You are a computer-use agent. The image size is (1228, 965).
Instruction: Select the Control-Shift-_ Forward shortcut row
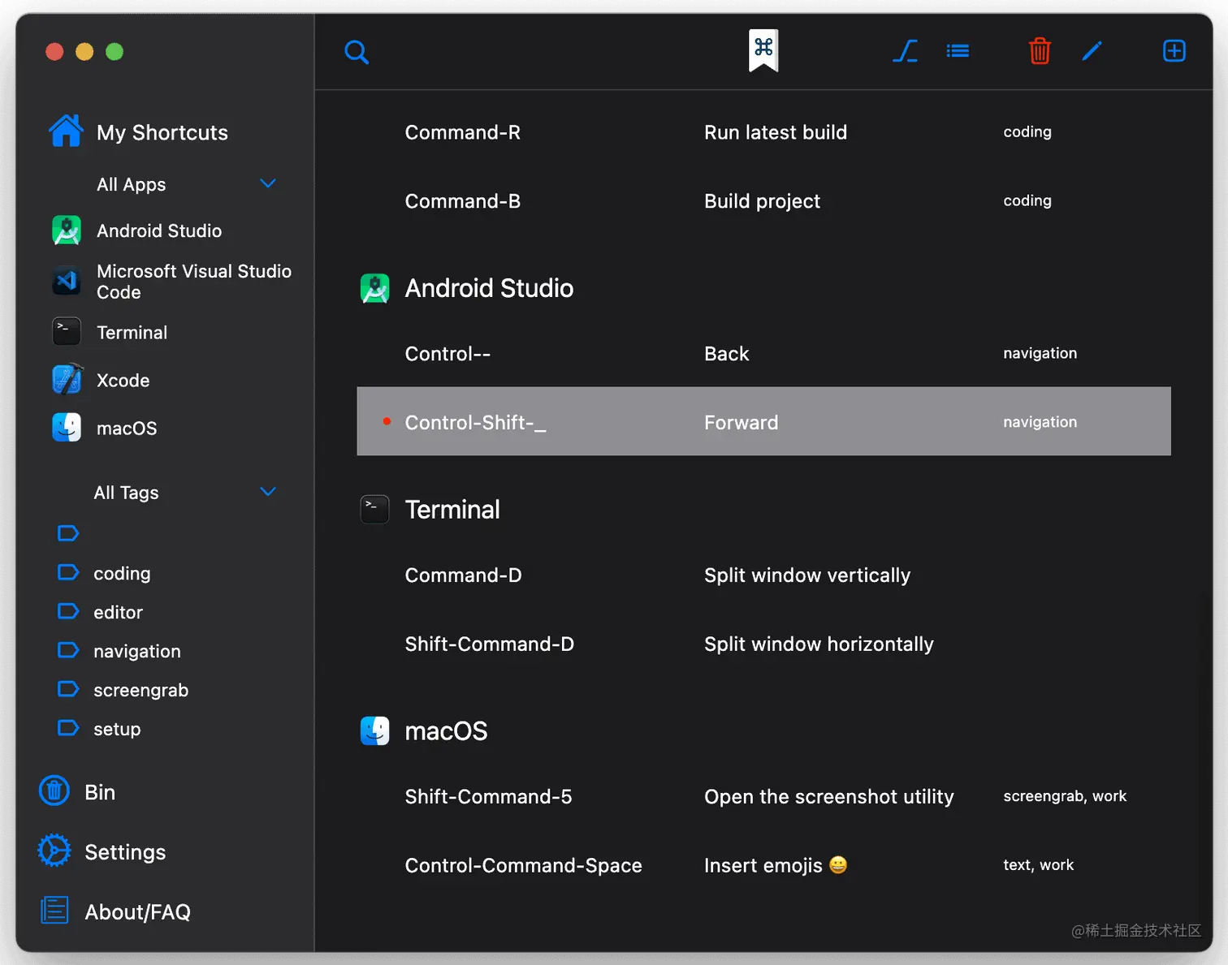pyautogui.click(x=763, y=422)
